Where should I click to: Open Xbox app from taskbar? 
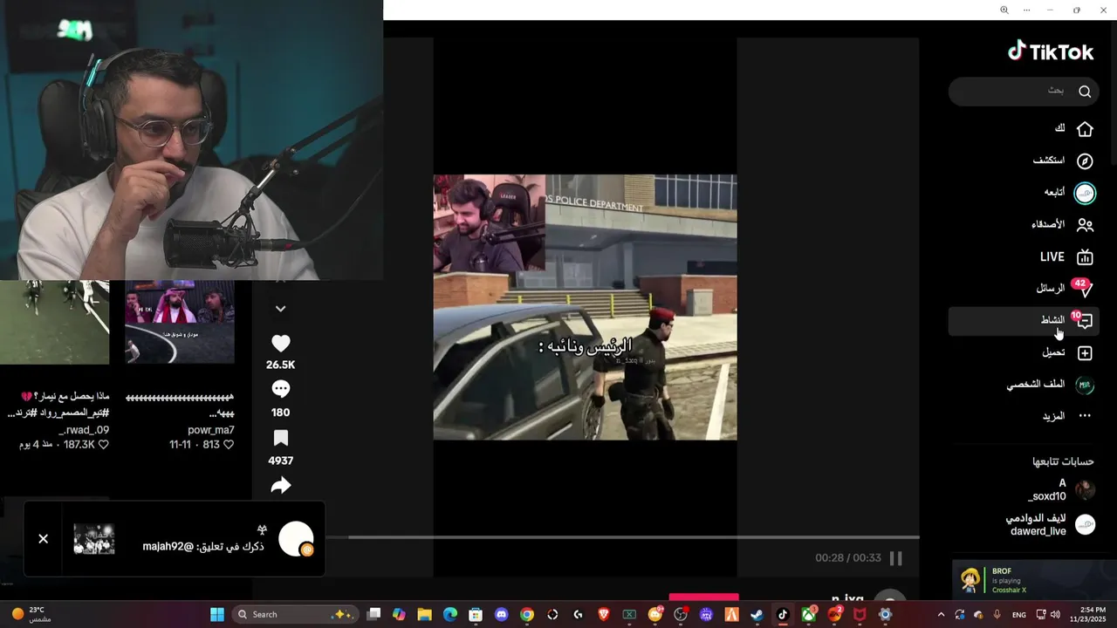point(808,615)
